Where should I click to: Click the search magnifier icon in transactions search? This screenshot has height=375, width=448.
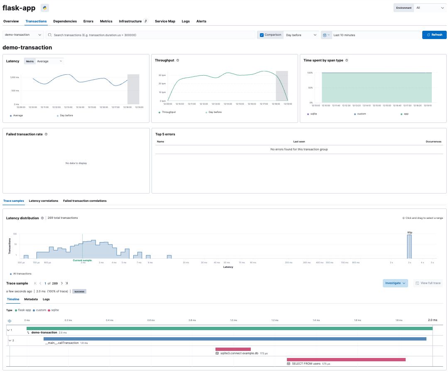(x=50, y=35)
